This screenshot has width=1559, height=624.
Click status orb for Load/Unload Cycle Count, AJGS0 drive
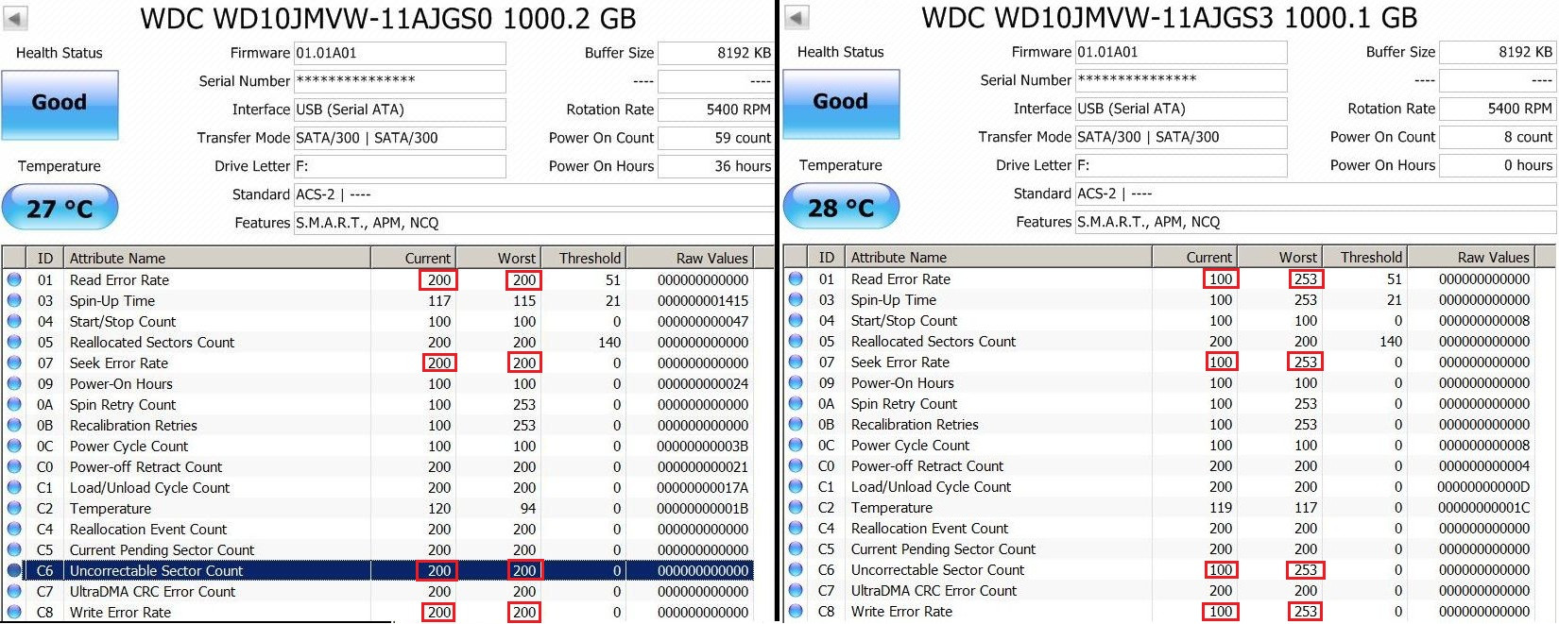(14, 487)
